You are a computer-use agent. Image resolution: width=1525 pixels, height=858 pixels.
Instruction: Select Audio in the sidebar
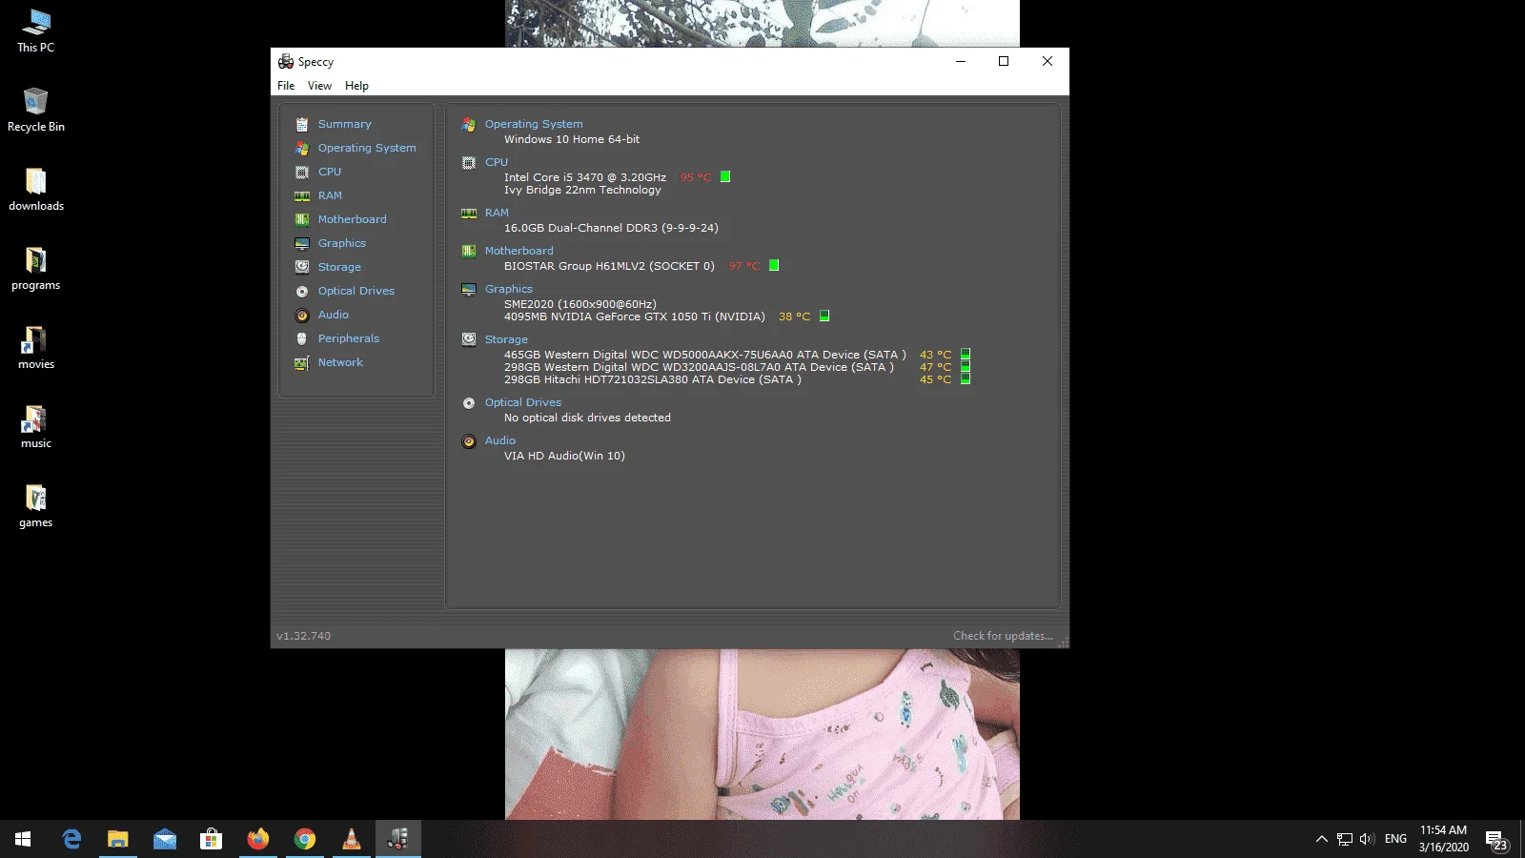334,315
